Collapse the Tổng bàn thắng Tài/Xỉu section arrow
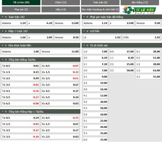Screen dimensions: 162x142 [3, 60]
